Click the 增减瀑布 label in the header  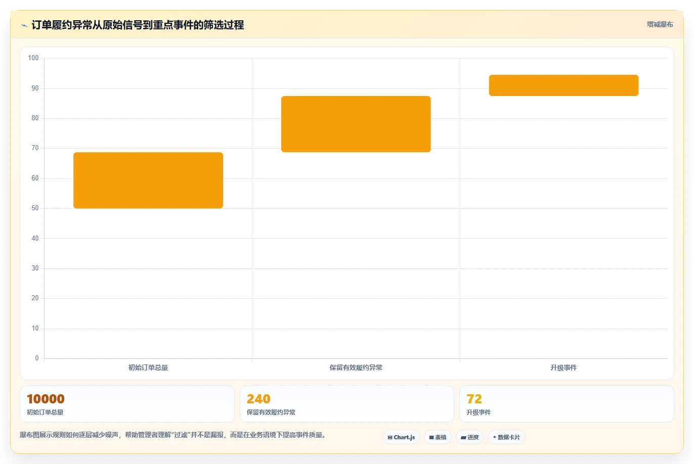[x=660, y=24]
